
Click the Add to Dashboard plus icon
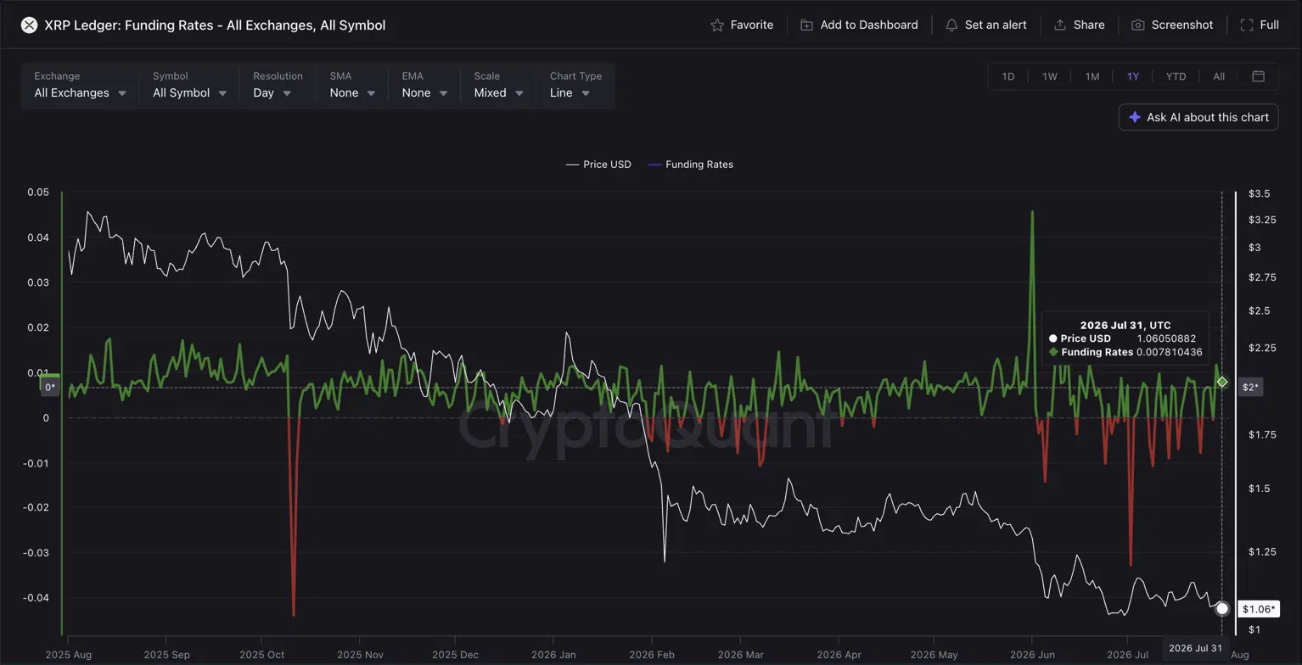click(806, 25)
